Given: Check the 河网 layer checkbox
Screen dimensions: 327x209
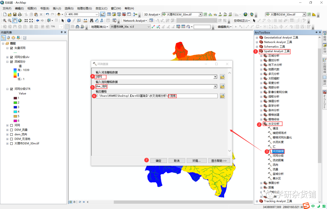Looking at the screenshot, I should click(x=12, y=125).
